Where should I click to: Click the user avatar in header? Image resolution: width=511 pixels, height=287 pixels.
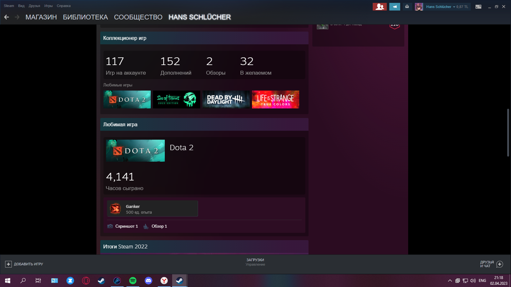[419, 7]
